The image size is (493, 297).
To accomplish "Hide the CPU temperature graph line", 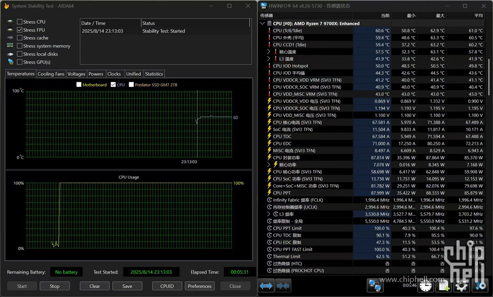I will (113, 85).
